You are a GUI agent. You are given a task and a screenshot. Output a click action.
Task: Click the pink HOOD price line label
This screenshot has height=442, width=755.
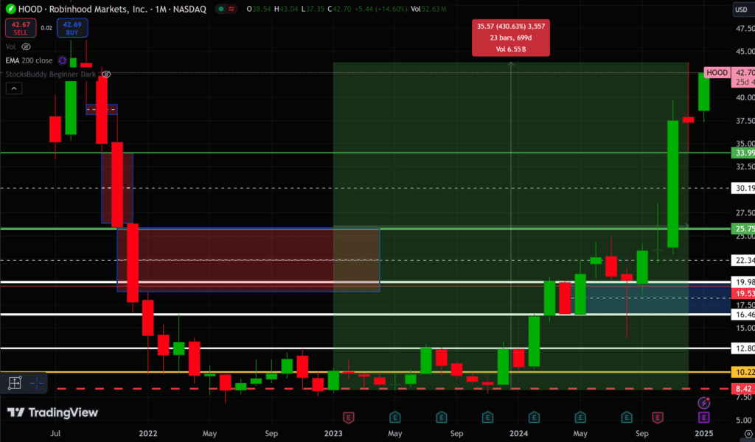[717, 73]
